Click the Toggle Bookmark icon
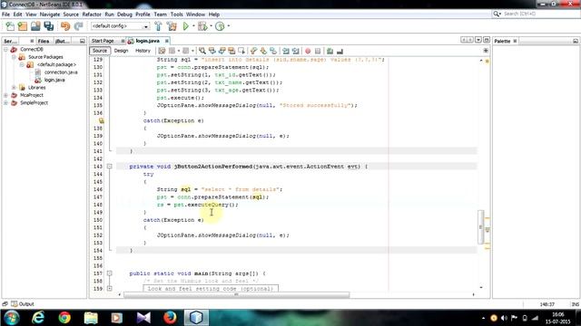The image size is (581, 326). [x=273, y=51]
